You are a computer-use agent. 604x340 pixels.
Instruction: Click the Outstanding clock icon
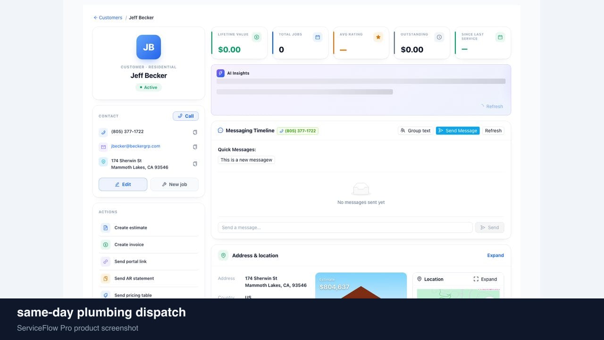point(439,37)
